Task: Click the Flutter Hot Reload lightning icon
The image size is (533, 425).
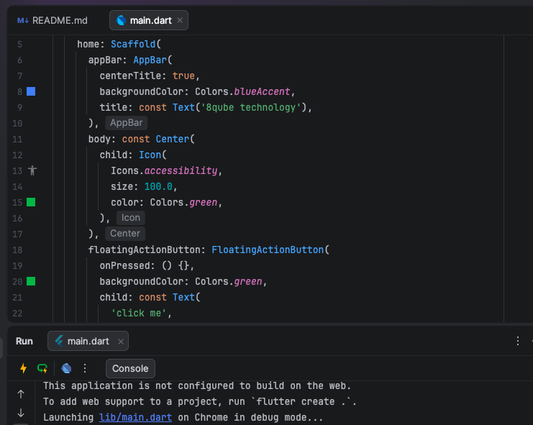Action: coord(24,368)
